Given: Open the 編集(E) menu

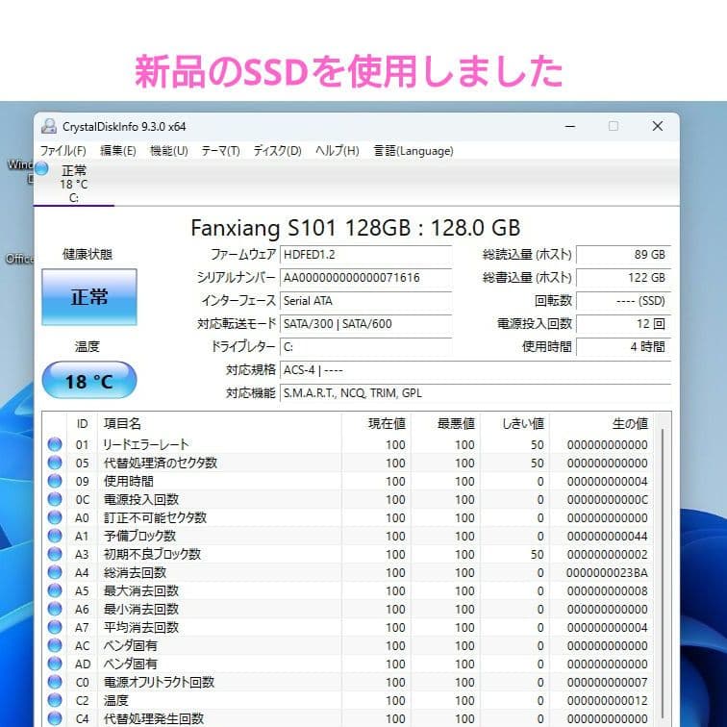Looking at the screenshot, I should click(x=118, y=151).
